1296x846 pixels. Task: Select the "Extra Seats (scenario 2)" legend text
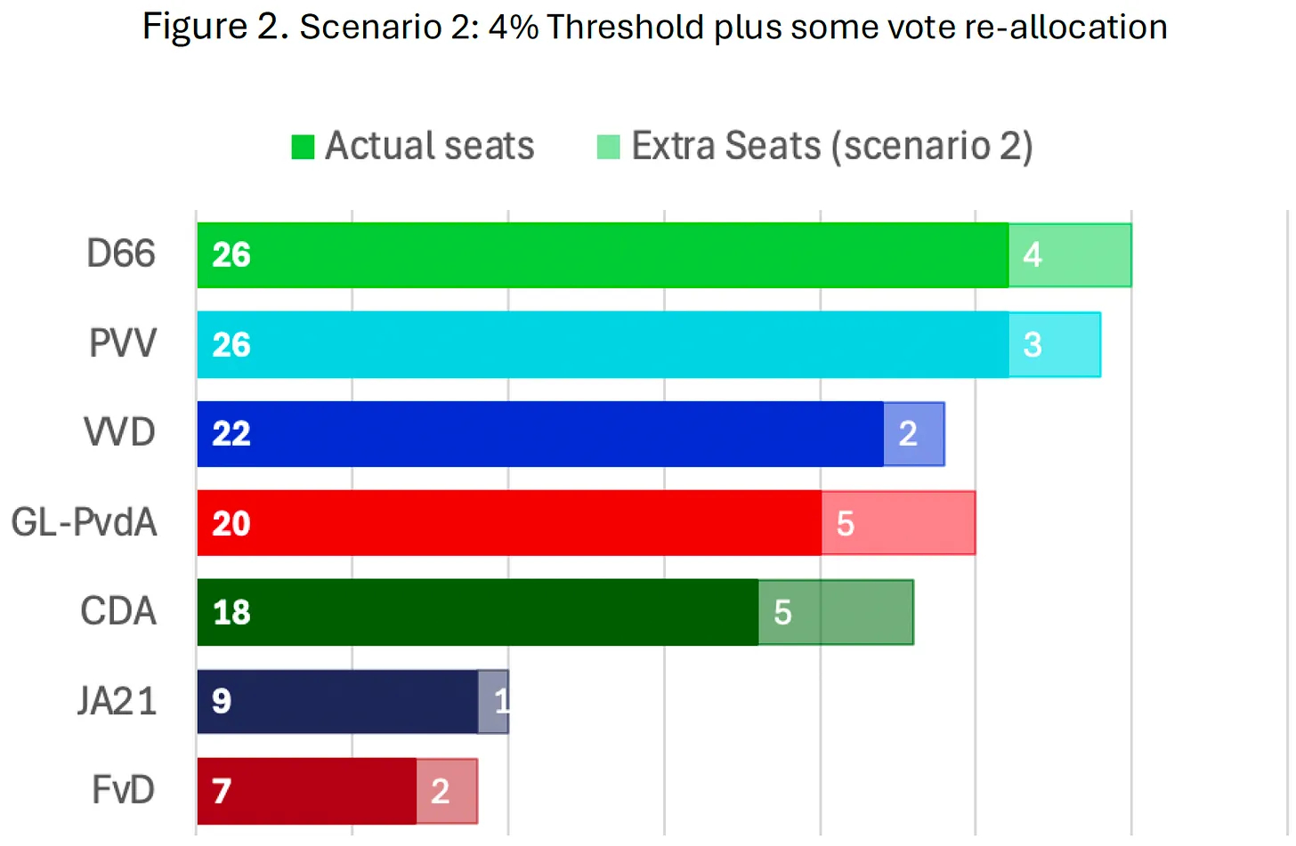831,146
